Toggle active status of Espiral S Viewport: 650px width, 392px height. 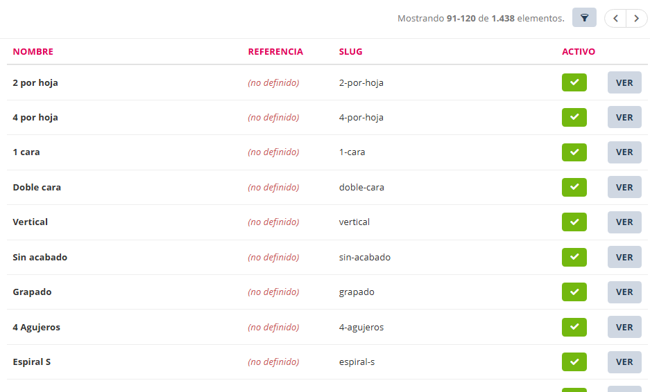tap(574, 362)
